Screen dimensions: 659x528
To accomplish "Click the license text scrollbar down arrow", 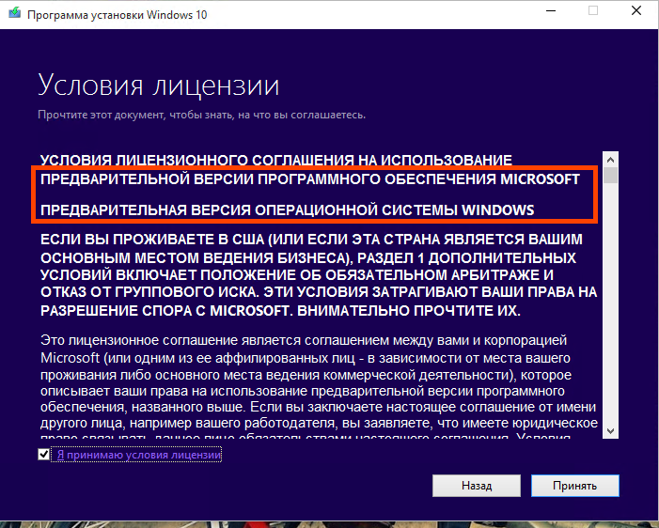I will (x=611, y=430).
